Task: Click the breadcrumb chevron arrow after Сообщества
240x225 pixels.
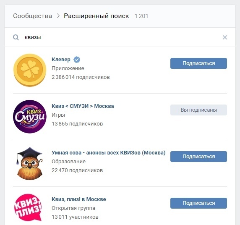Action: [58, 16]
